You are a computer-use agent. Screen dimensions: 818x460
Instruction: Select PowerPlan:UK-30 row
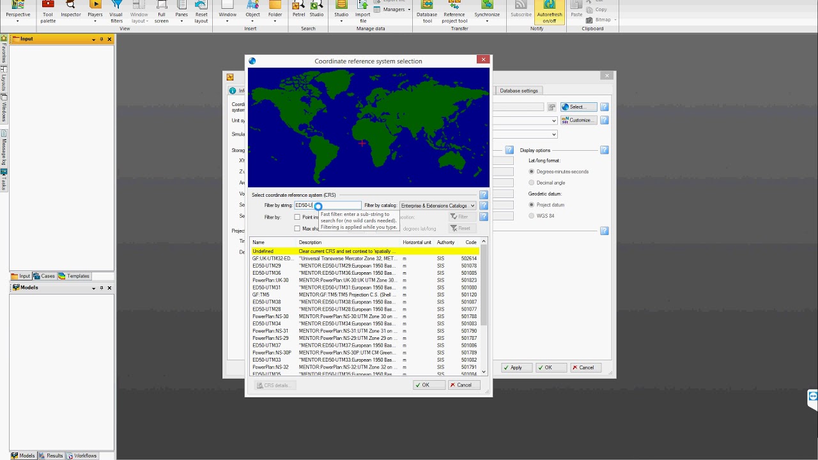[364, 280]
